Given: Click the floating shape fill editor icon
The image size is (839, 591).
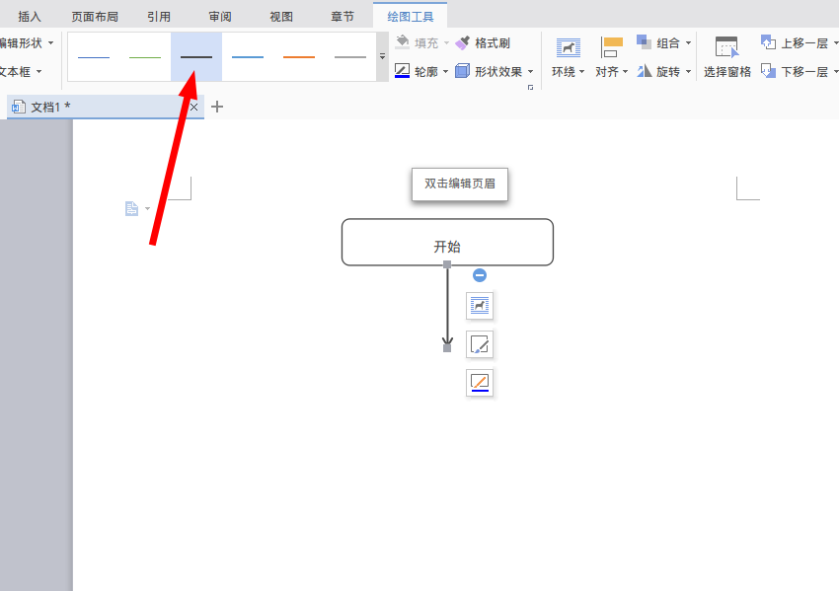Looking at the screenshot, I should pos(480,344).
